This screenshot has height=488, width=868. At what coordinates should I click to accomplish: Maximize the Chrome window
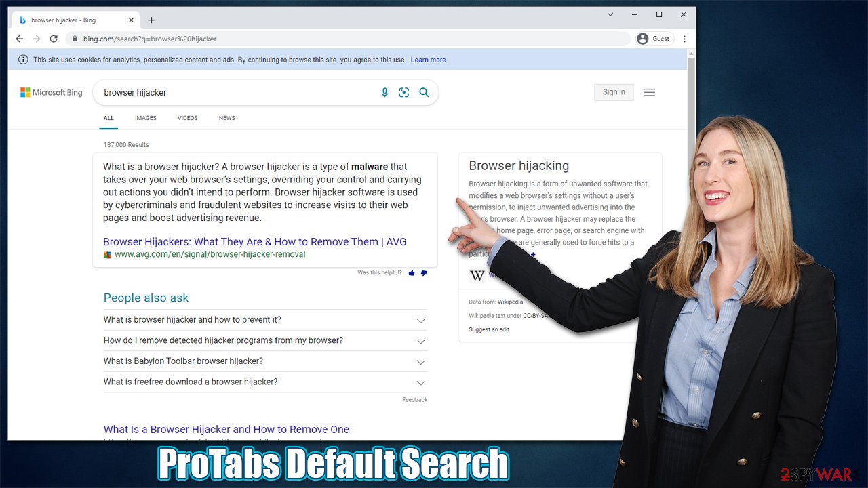(659, 14)
